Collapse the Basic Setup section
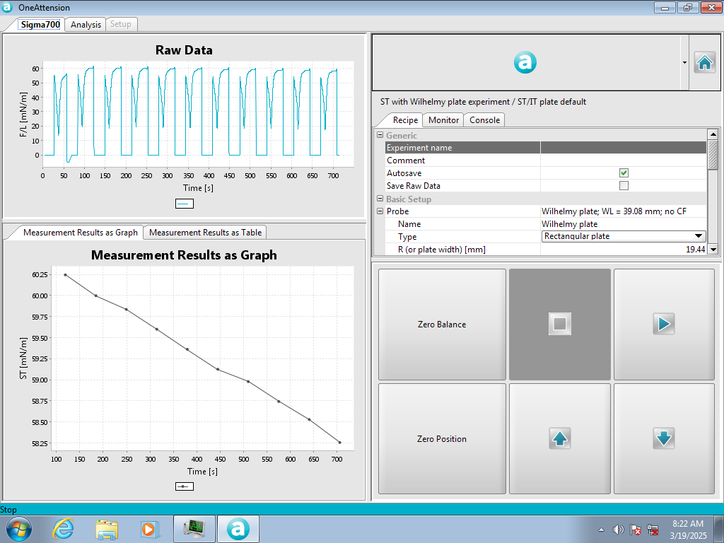The height and width of the screenshot is (543, 724). point(380,199)
